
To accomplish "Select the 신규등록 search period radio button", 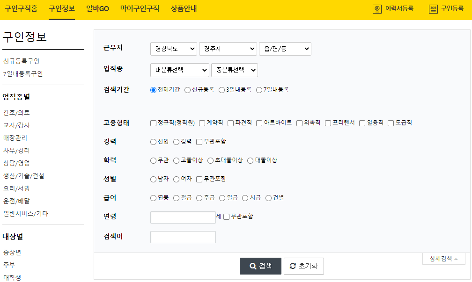I will click(x=187, y=89).
